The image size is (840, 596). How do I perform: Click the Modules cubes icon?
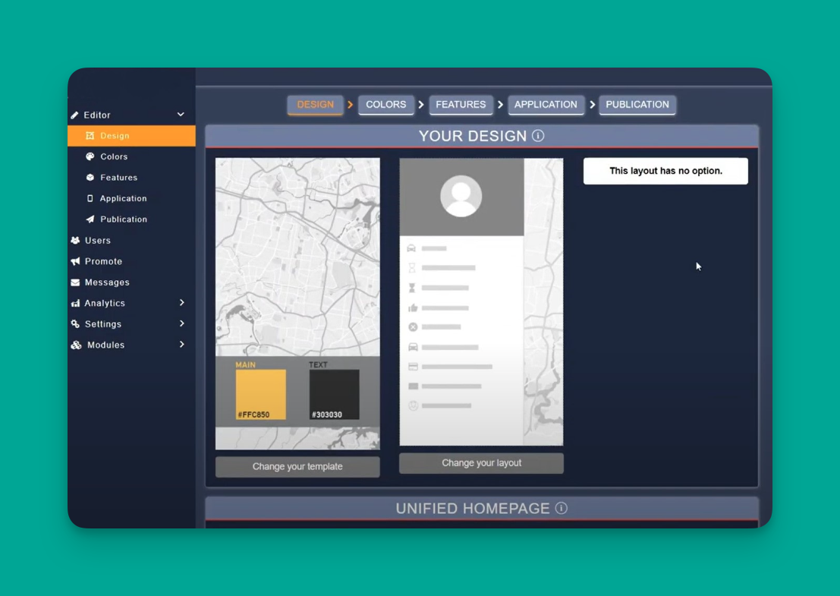[76, 345]
